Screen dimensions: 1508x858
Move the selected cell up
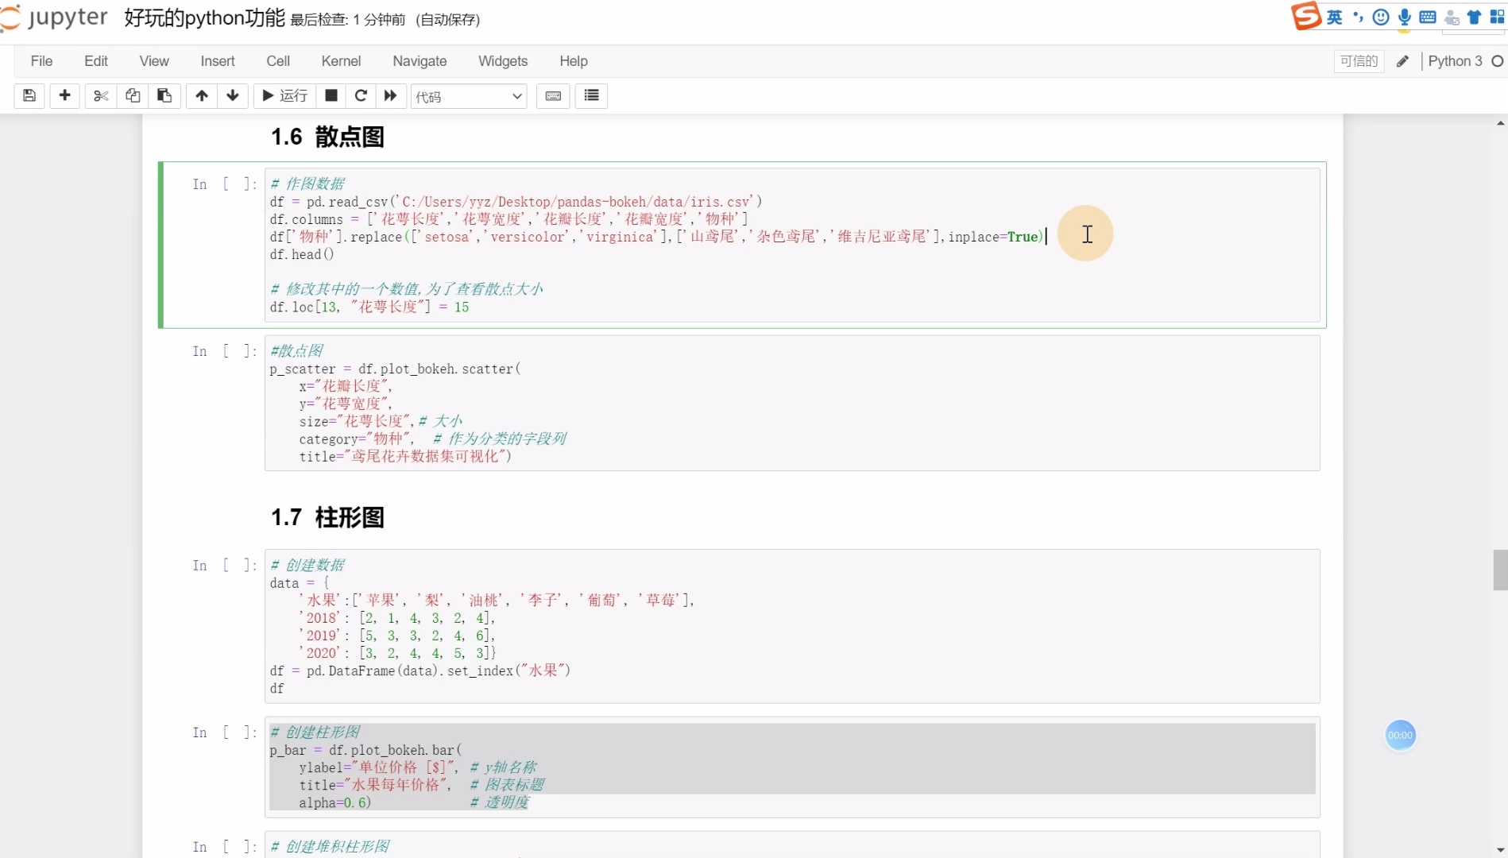coord(201,95)
